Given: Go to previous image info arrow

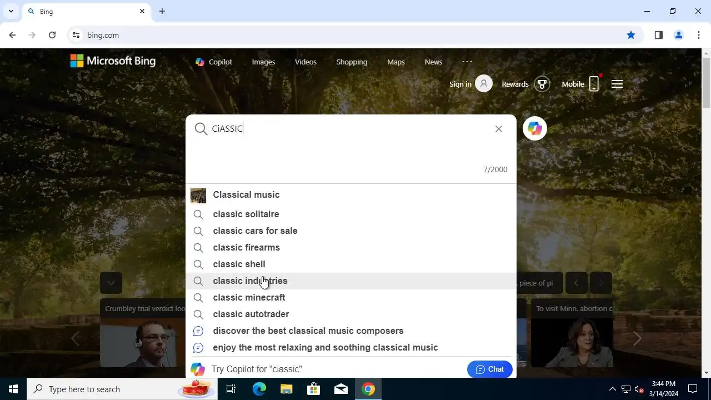Looking at the screenshot, I should point(577,283).
